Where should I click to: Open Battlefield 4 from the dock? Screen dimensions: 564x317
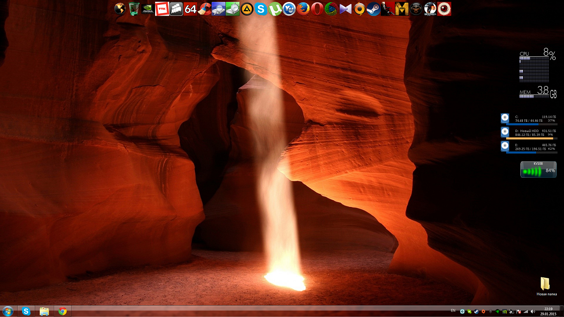pyautogui.click(x=430, y=8)
